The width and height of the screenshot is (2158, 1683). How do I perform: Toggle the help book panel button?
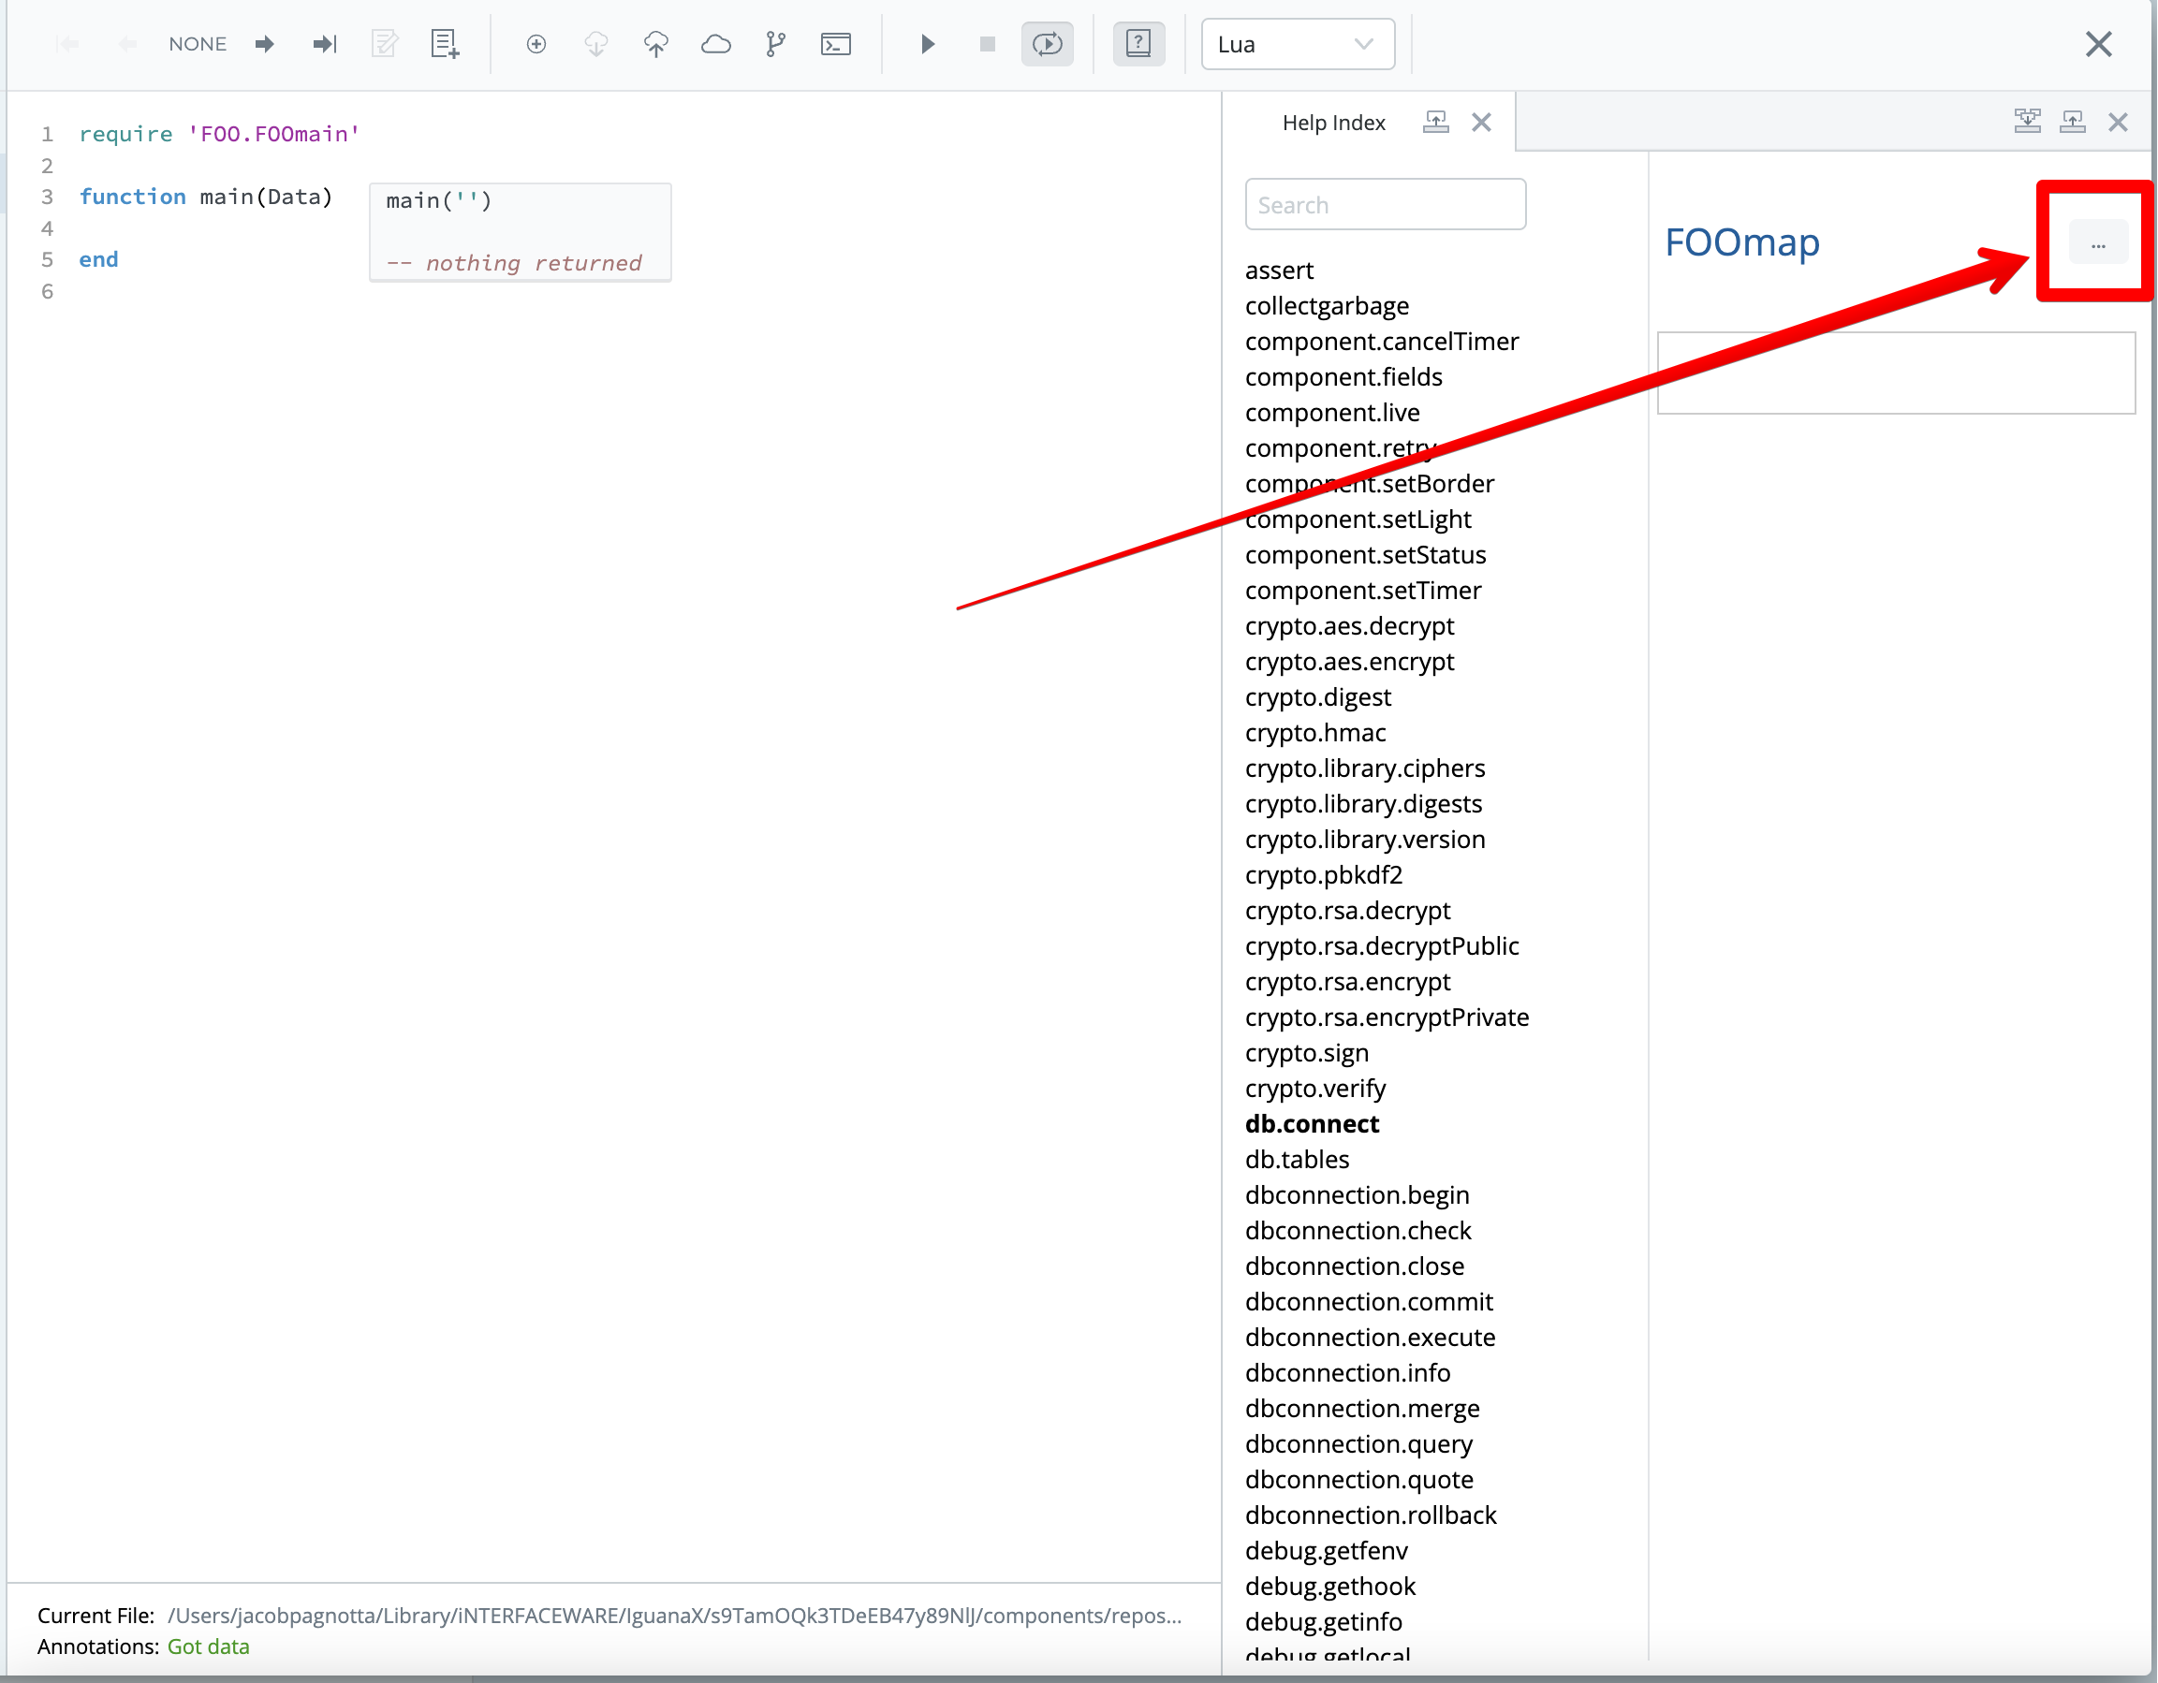(1138, 44)
